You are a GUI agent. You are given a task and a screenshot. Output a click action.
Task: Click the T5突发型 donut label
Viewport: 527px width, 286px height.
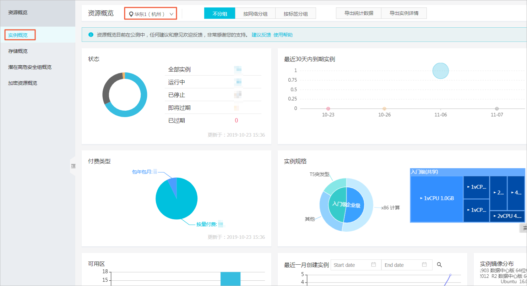coord(319,174)
